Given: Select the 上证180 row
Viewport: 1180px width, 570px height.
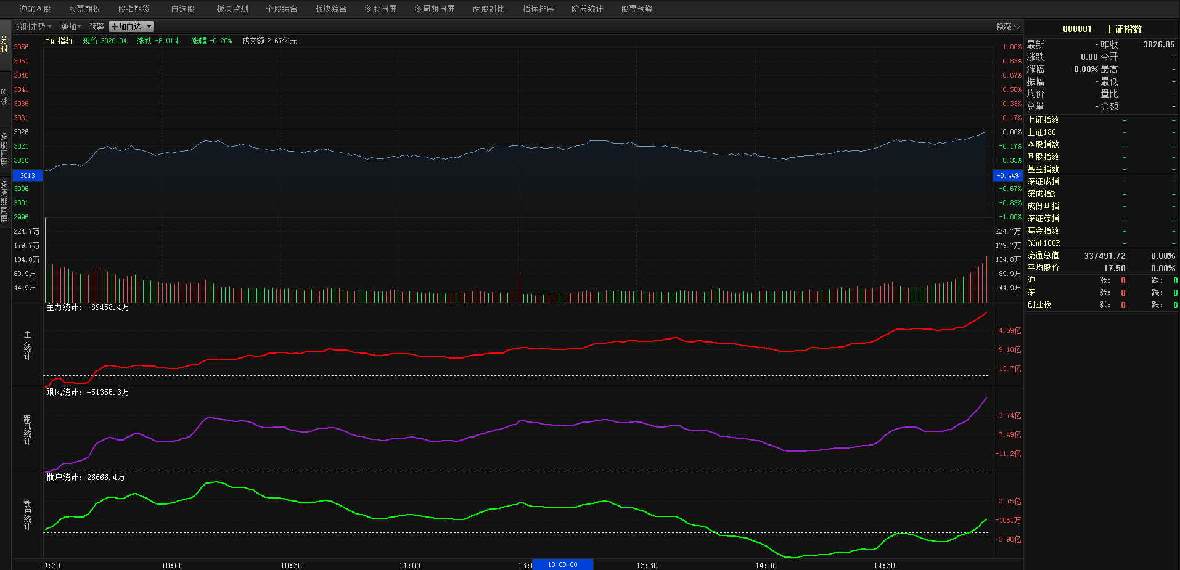Looking at the screenshot, I should 1101,132.
